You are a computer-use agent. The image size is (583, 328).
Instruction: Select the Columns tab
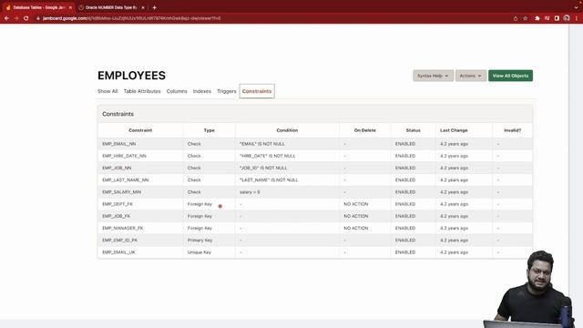pos(177,91)
